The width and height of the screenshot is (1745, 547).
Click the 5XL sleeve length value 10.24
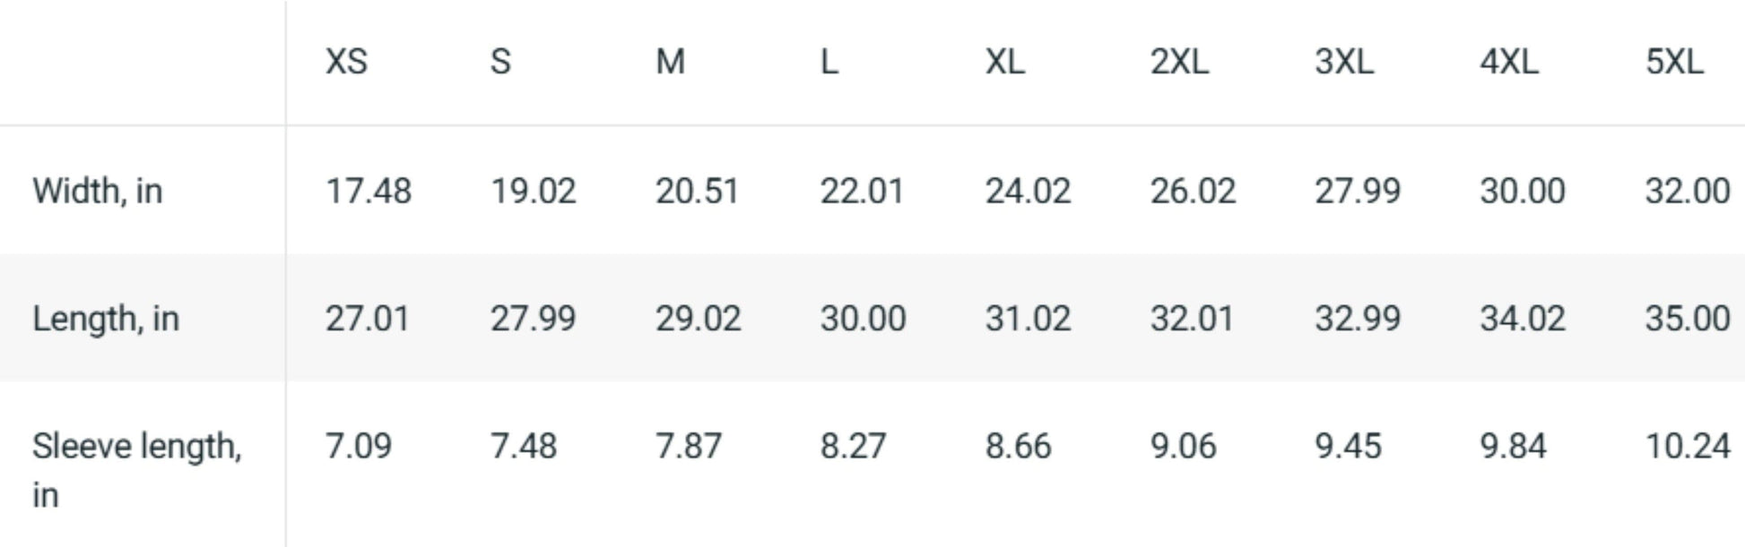tap(1688, 446)
